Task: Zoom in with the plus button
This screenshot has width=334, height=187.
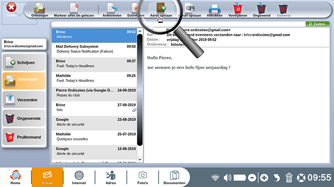Action: (x=264, y=178)
